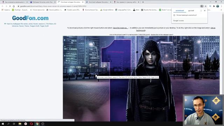Open the Фото bookmark folder
The height and width of the screenshot is (126, 224).
(136, 10)
